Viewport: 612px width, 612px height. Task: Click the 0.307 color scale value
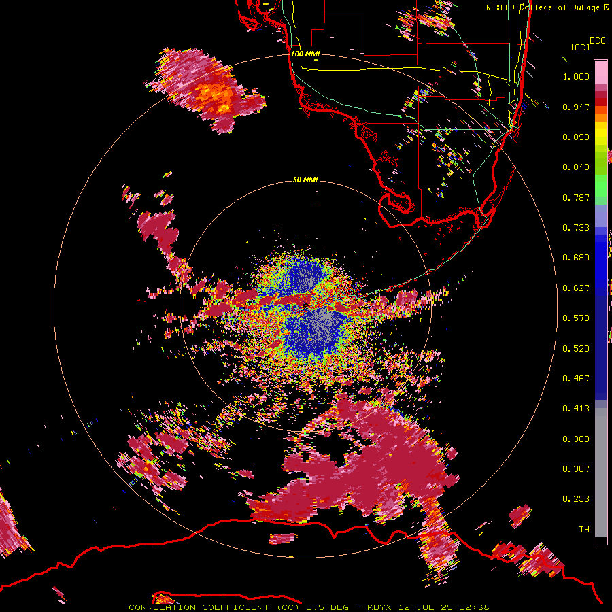coord(576,469)
